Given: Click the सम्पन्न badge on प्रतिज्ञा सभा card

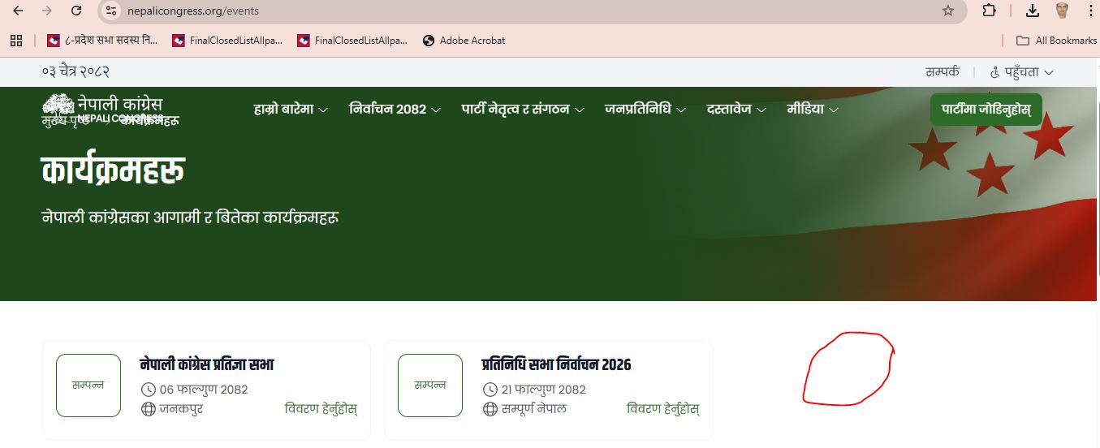Looking at the screenshot, I should coord(88,386).
